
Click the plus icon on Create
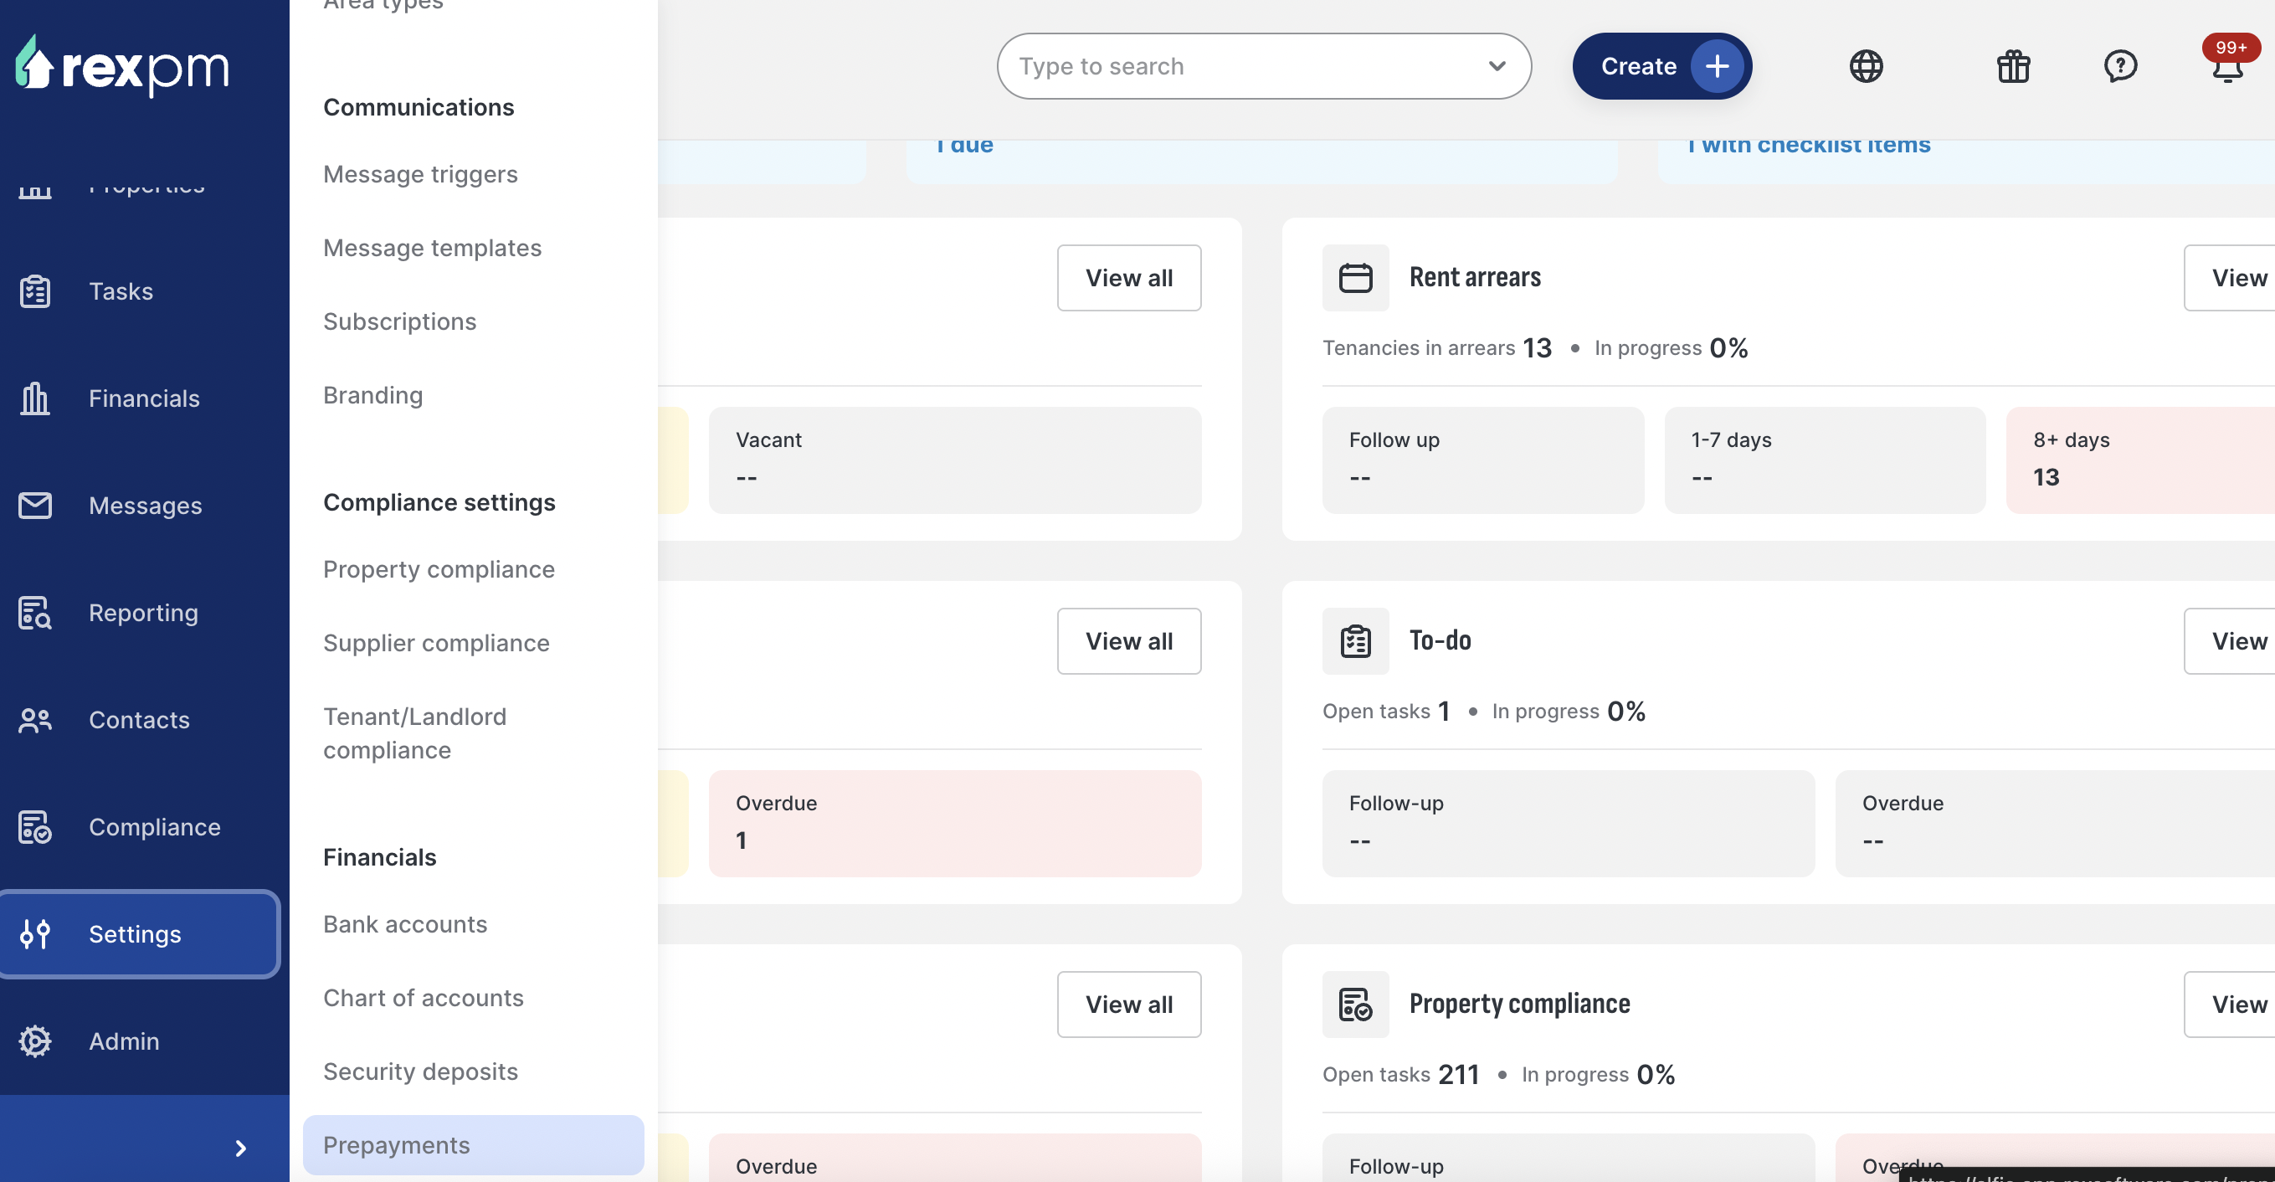[1716, 66]
